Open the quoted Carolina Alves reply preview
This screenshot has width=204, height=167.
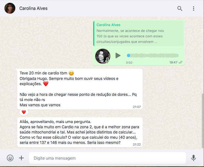point(138,34)
